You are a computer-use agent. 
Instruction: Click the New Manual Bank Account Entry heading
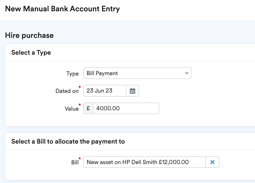pyautogui.click(x=63, y=9)
